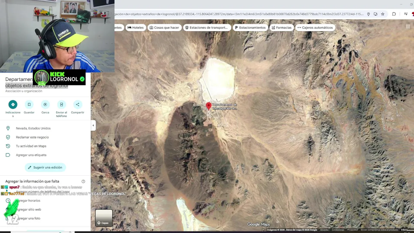
Task: Collapse the side panel with the arrow
Action: click(x=93, y=125)
